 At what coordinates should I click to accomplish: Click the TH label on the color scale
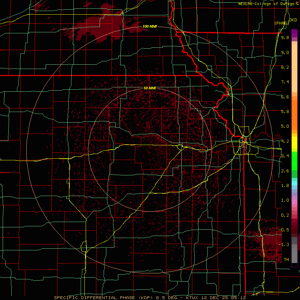click(286, 260)
